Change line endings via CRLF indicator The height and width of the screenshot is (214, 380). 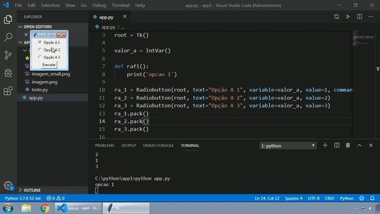click(330, 198)
